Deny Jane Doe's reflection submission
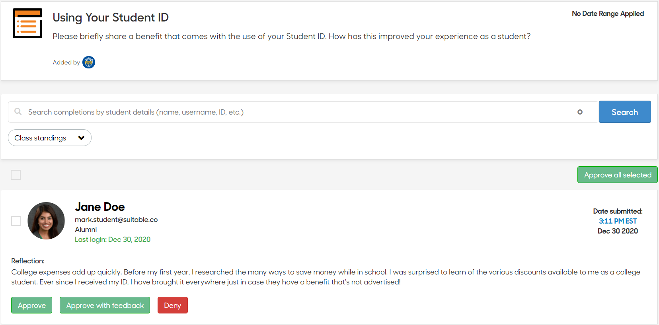659x325 pixels. tap(173, 305)
